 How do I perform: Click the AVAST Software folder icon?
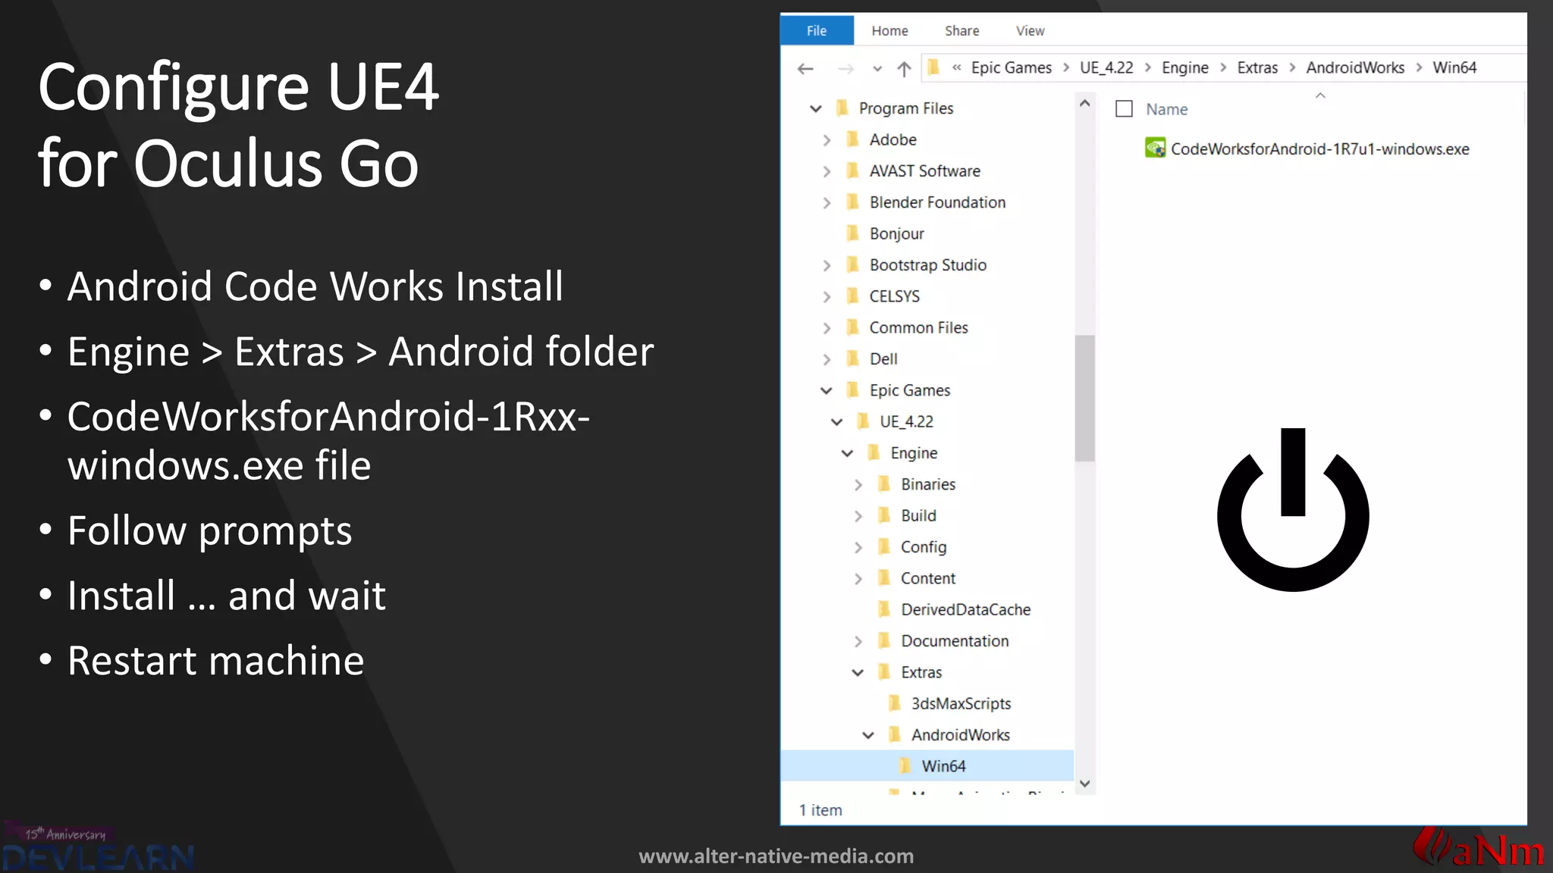click(x=853, y=171)
